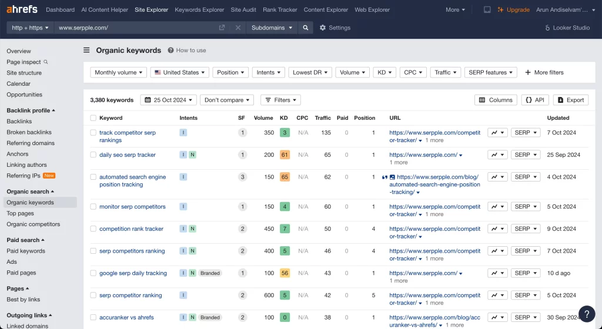Click More filters plus button
Viewport: 602px width, 329px height.
point(544,72)
